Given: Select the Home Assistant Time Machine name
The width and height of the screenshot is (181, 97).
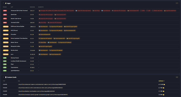Looking at the screenshot, I should coord(19,38).
